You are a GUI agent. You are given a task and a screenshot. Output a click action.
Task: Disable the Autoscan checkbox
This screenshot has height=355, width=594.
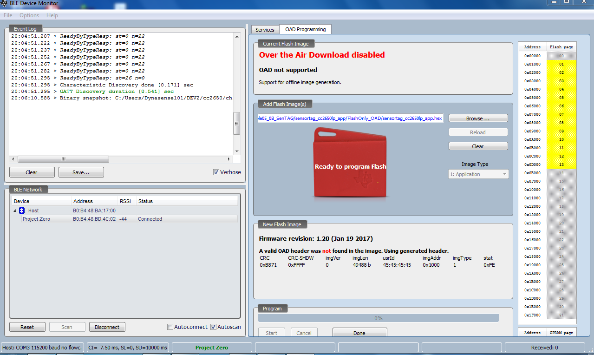pos(213,327)
